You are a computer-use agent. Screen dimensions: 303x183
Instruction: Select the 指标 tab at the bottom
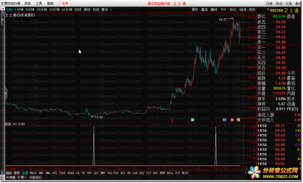point(9,173)
